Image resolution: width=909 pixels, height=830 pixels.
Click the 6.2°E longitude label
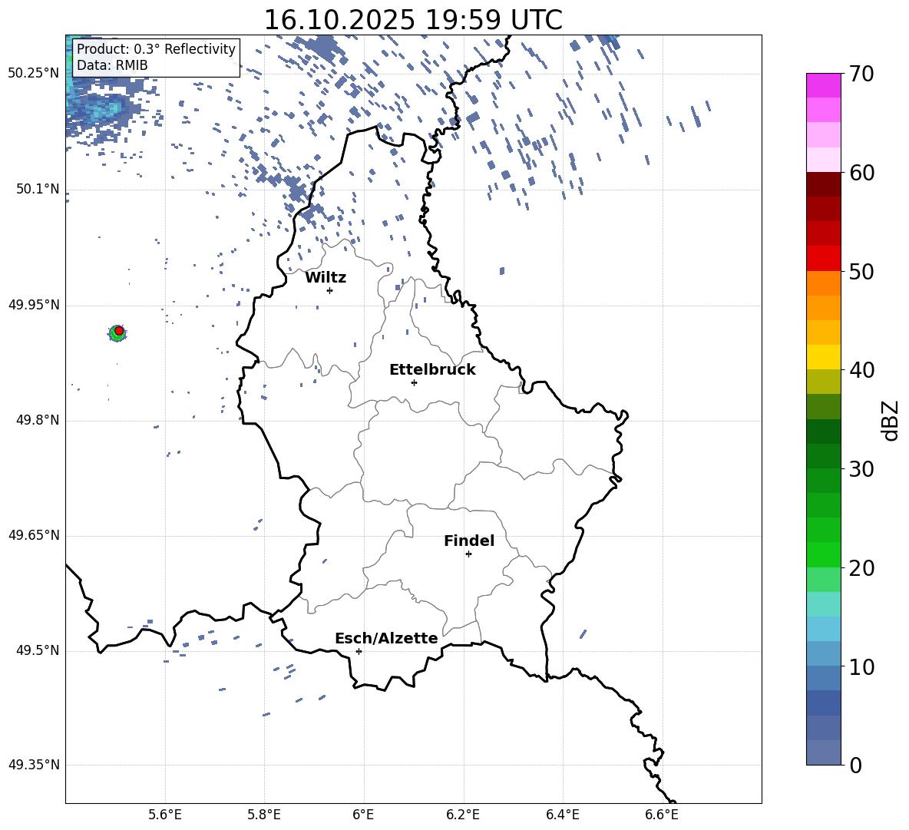point(463,815)
